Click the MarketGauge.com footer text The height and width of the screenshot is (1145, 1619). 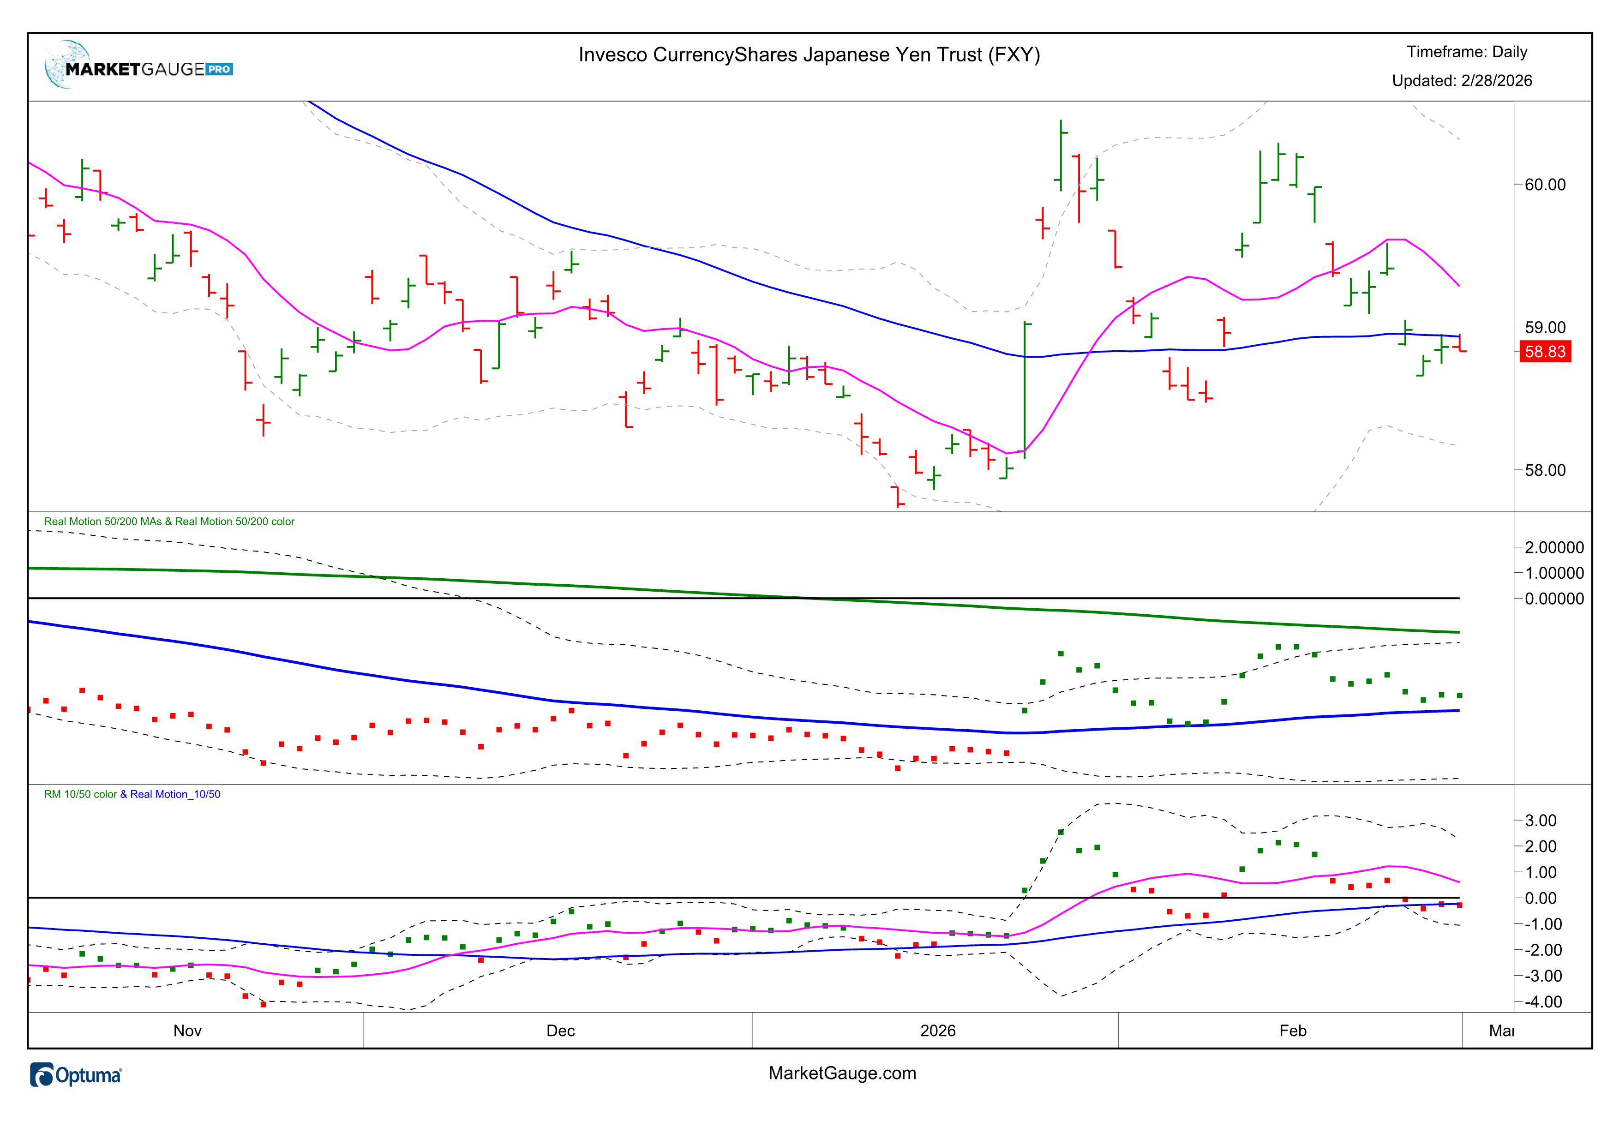(842, 1073)
